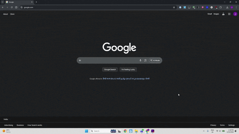Open the Extensions puzzle menu

click(x=220, y=7)
